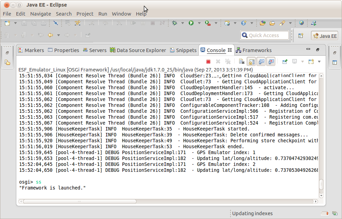This screenshot has width=342, height=219.
Task: Maximize the Console view panel
Action: [318, 50]
